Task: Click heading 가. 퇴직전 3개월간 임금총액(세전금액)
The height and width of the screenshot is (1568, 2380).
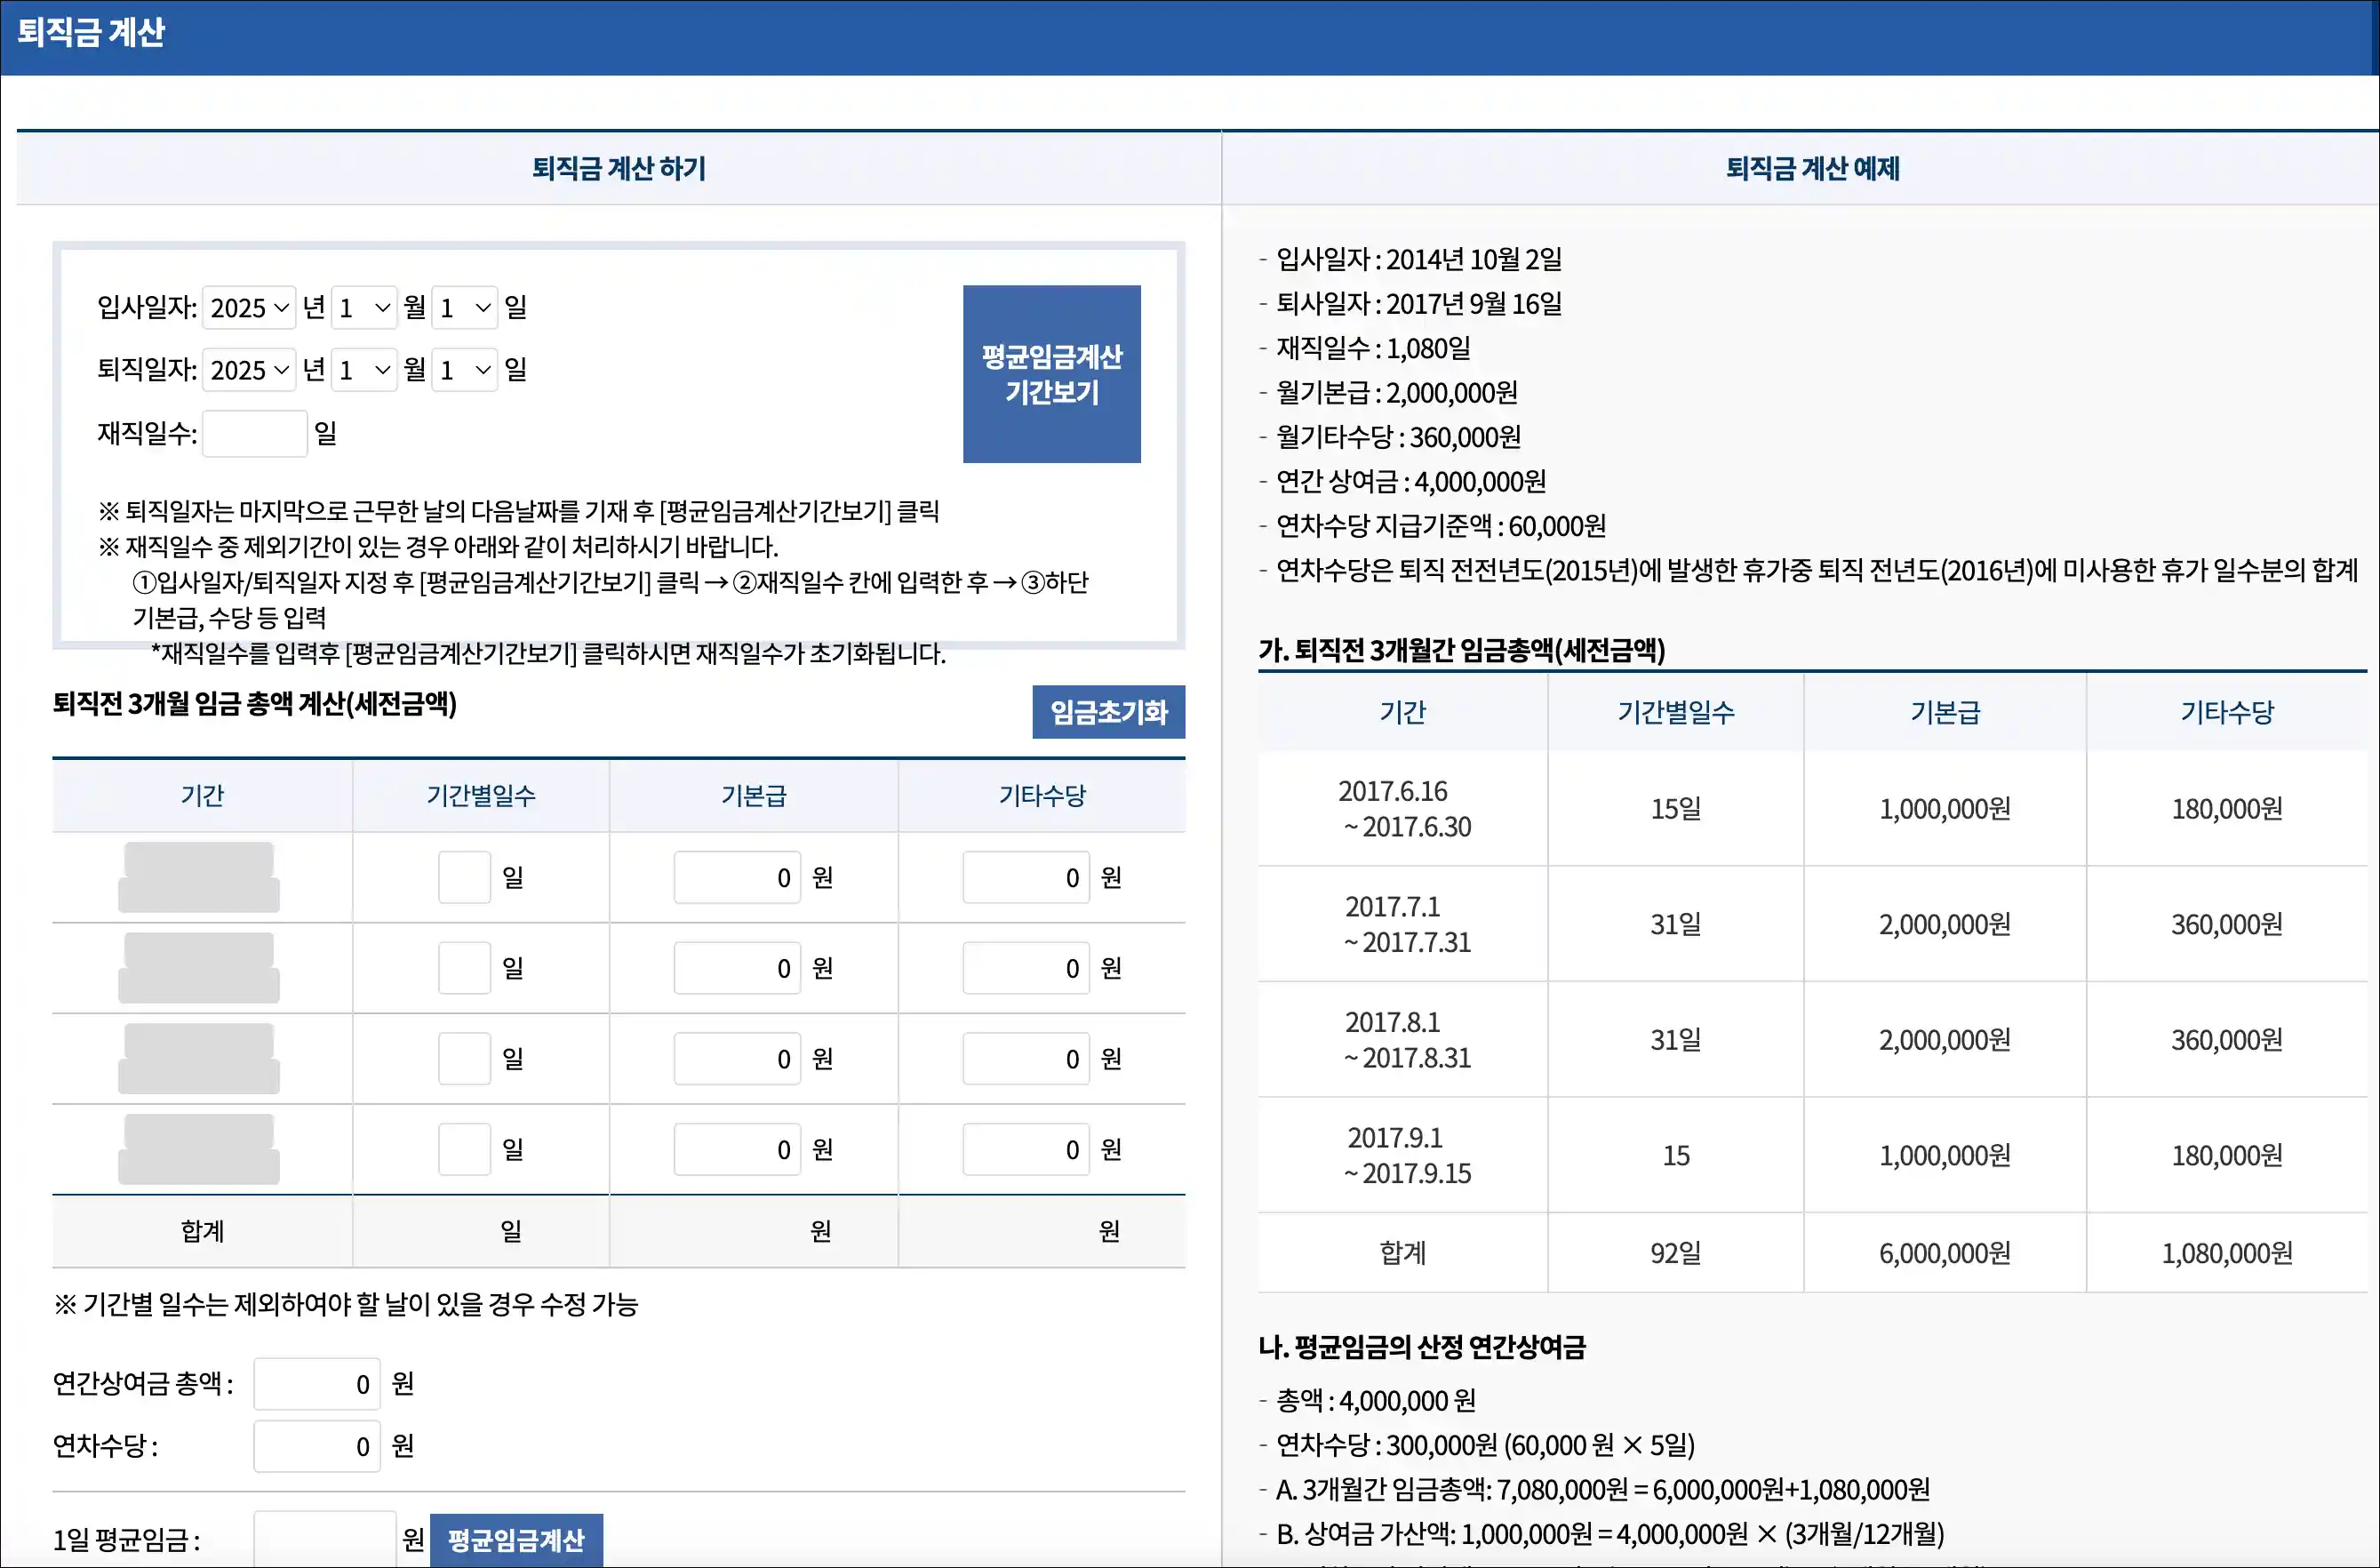Action: coord(1462,650)
